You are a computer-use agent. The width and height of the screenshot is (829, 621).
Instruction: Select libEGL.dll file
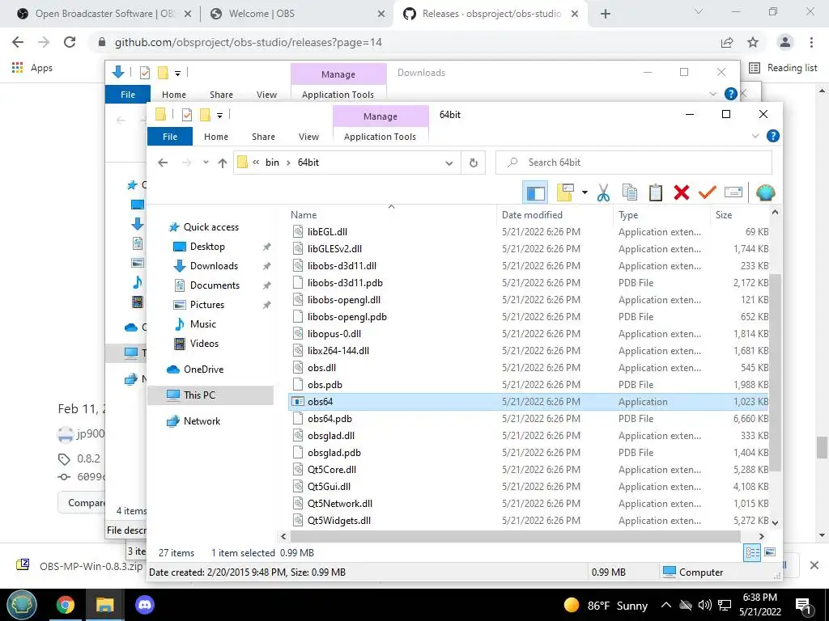pos(327,232)
